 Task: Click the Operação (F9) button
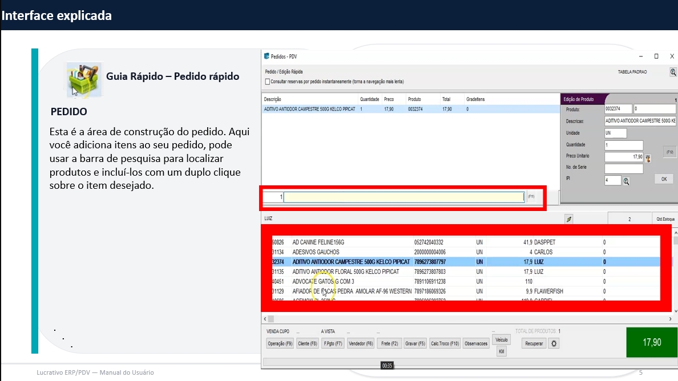[280, 344]
